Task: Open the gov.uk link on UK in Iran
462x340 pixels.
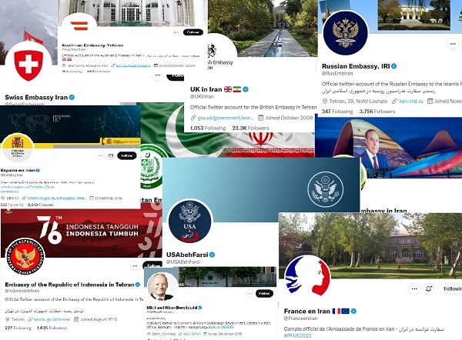Action: [226, 118]
